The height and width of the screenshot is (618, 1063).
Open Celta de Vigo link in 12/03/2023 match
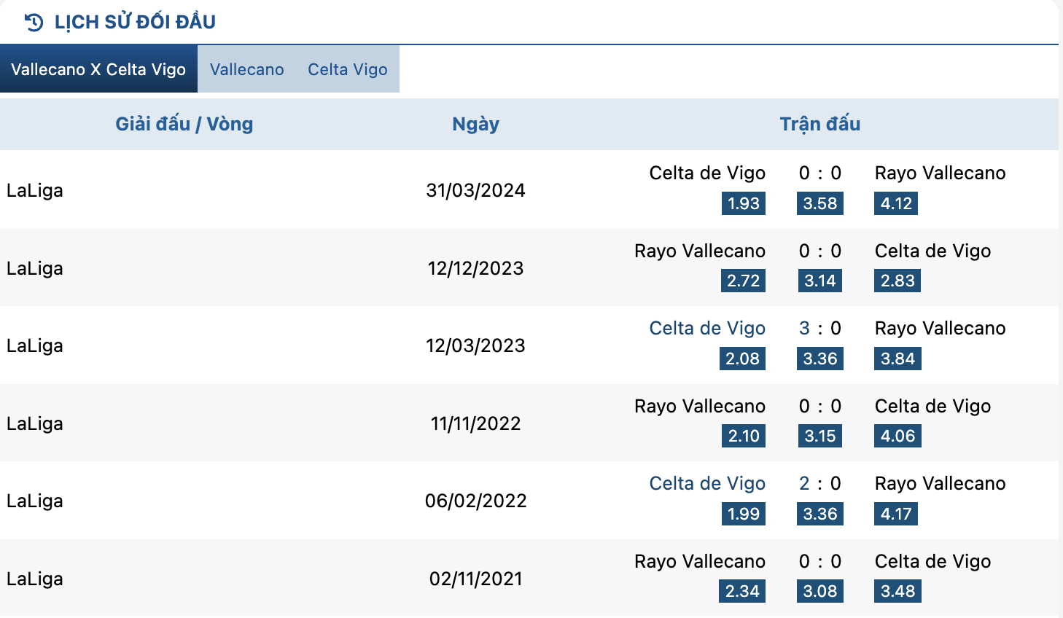click(707, 328)
